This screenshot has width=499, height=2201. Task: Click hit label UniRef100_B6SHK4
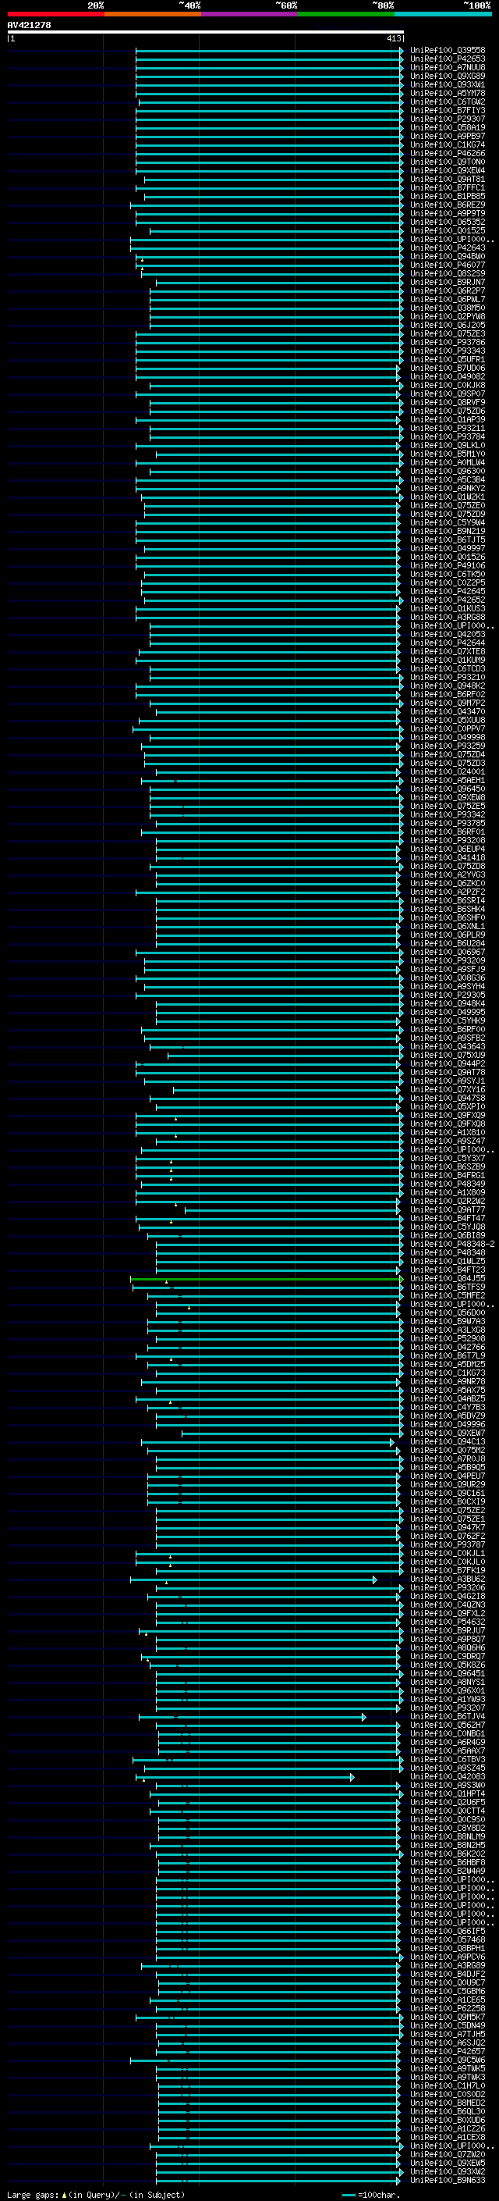tap(448, 910)
